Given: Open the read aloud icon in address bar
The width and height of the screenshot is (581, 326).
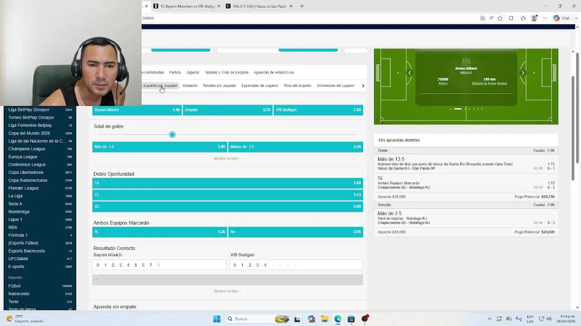Looking at the screenshot, I should tap(491, 18).
